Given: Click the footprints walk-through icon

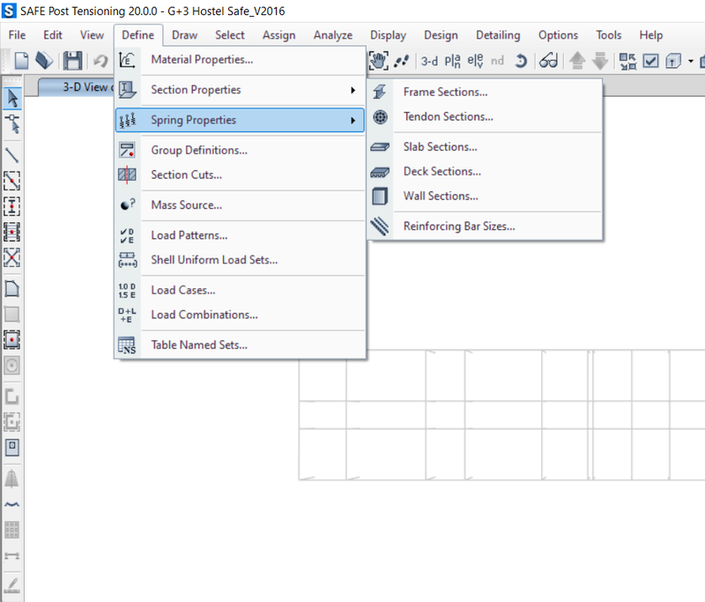Looking at the screenshot, I should (402, 61).
